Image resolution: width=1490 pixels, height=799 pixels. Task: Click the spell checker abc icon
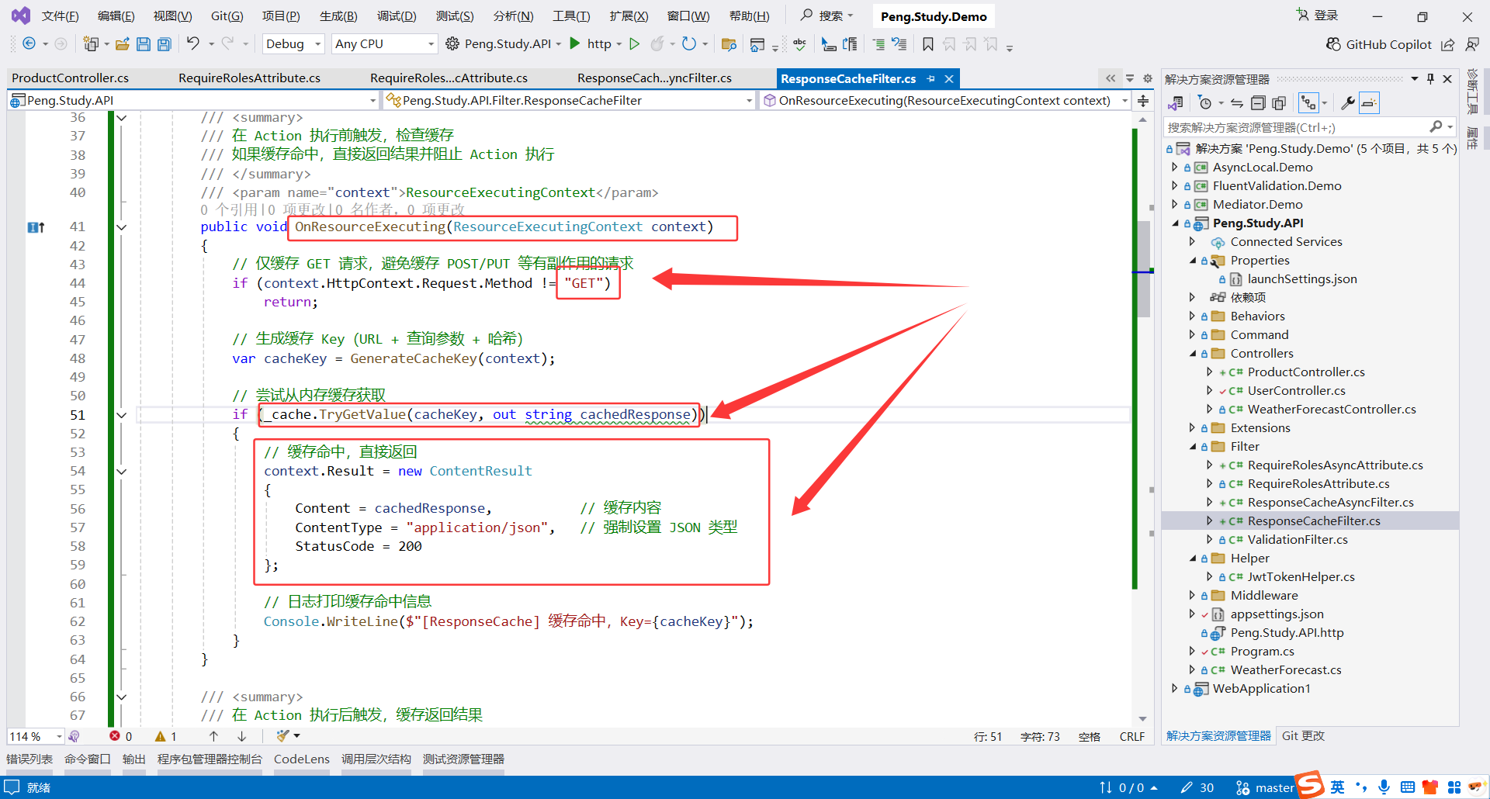click(x=800, y=44)
